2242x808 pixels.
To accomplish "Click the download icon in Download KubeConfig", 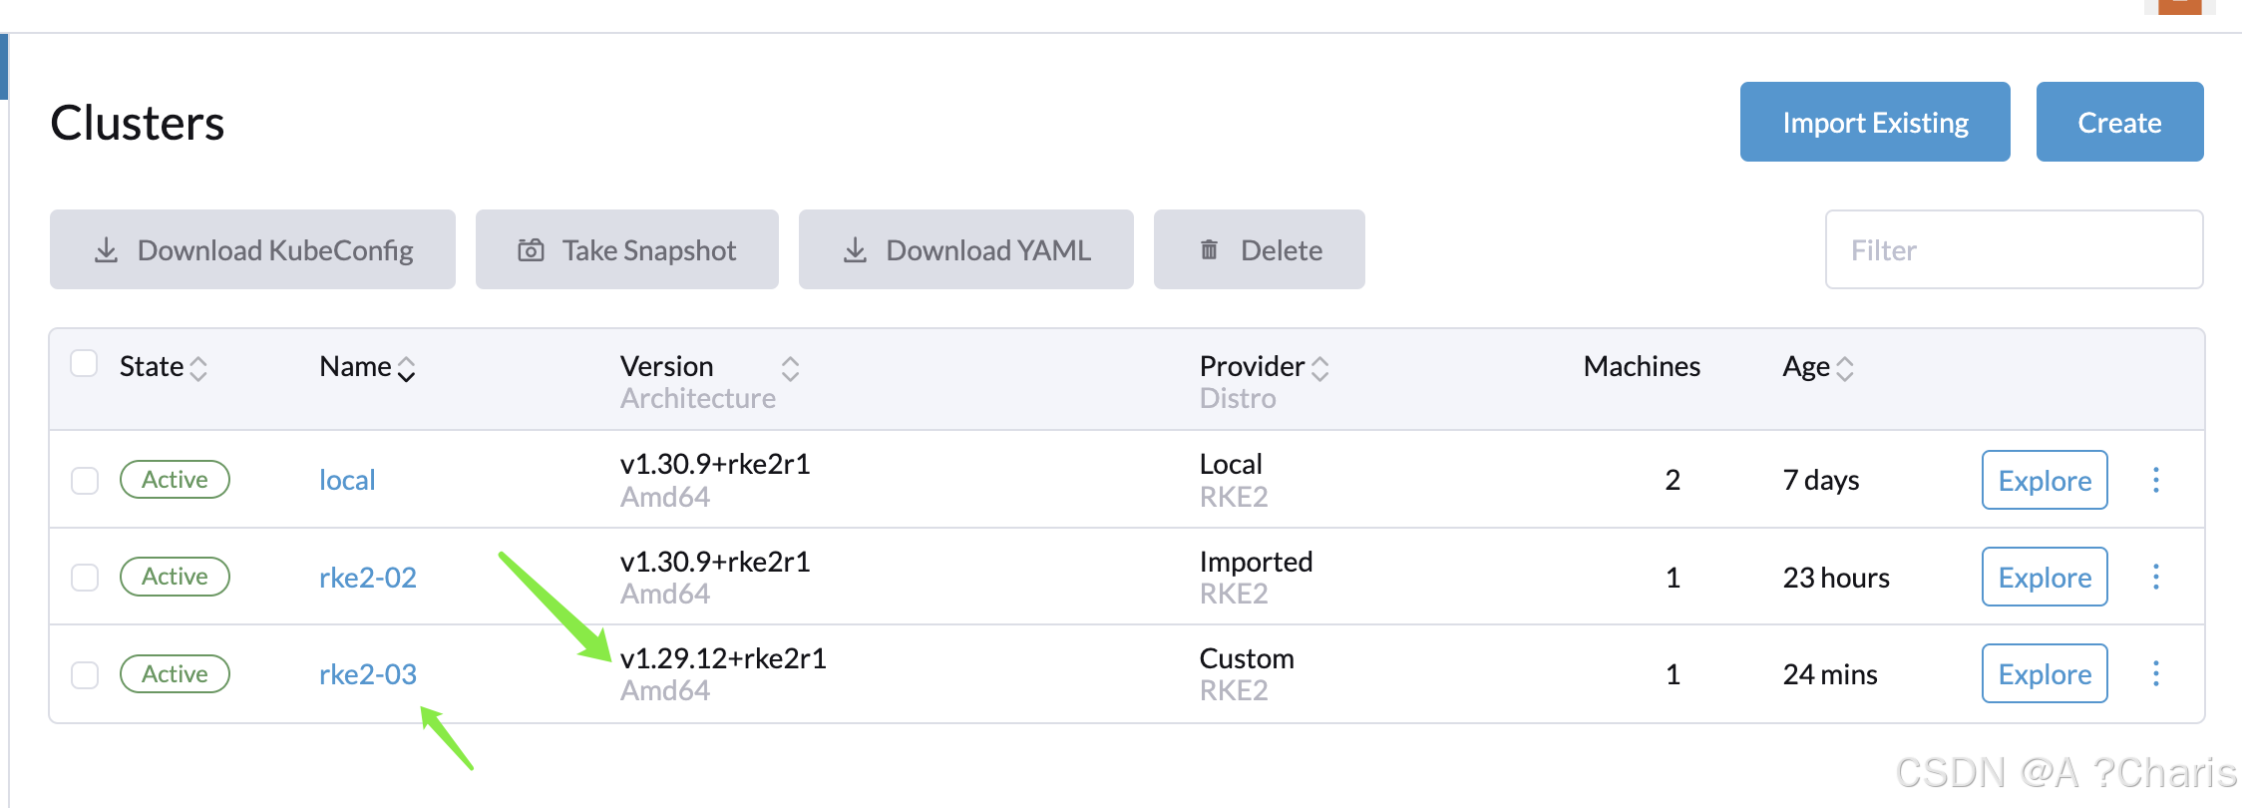I will point(106,249).
